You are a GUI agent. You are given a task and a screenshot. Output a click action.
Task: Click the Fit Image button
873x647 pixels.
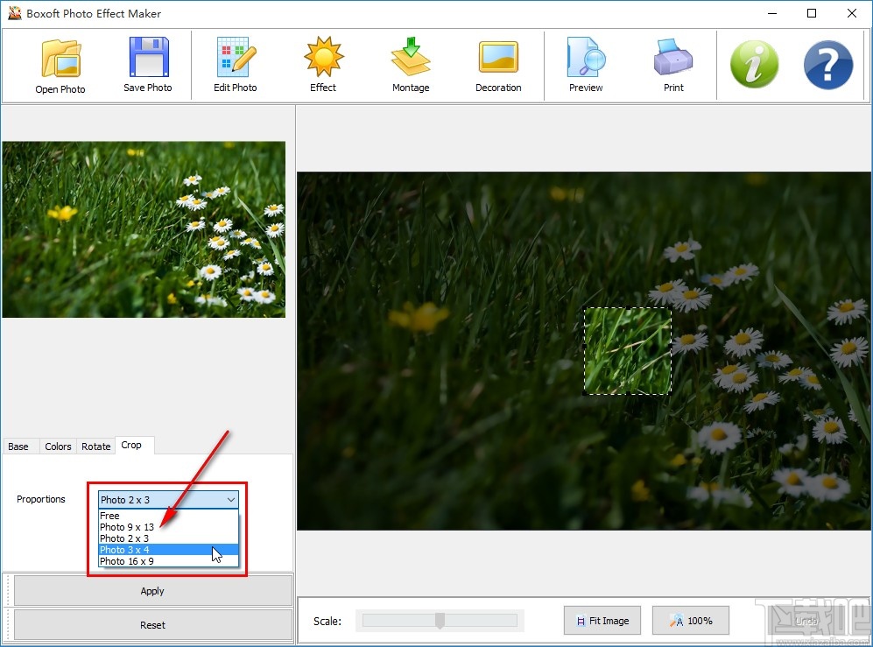coord(602,620)
